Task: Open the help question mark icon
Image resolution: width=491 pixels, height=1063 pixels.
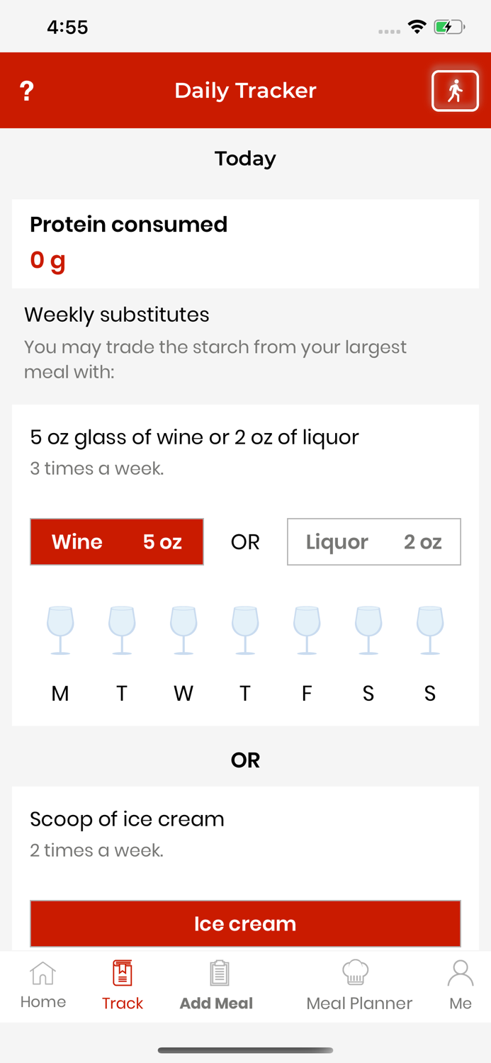Action: pos(27,91)
